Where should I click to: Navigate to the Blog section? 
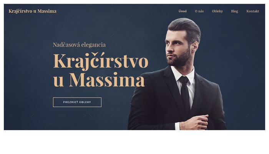[234, 11]
